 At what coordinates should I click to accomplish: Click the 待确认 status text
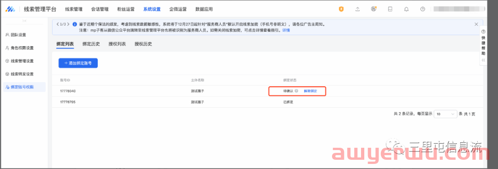[x=288, y=91]
